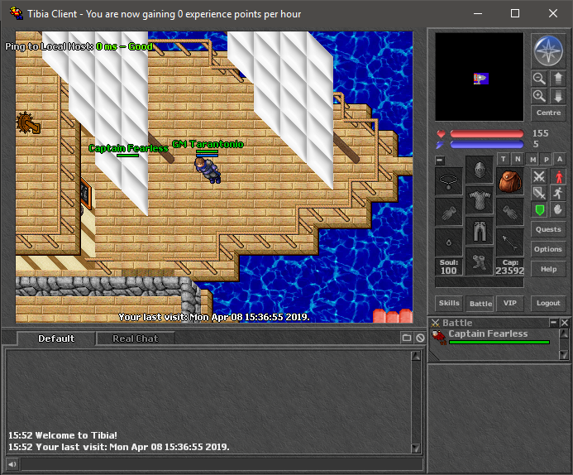Select the left hand equipment slot

click(449, 212)
